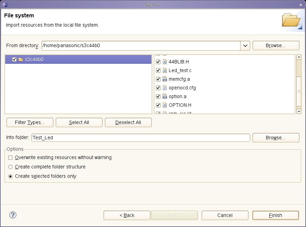The height and width of the screenshot is (227, 306).
Task: Select Create complete folder structure option
Action: 10,167
